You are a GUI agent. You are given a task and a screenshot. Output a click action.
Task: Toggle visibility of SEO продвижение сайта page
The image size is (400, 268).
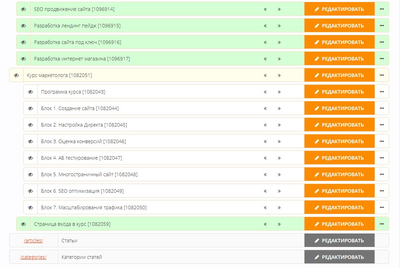tap(24, 9)
